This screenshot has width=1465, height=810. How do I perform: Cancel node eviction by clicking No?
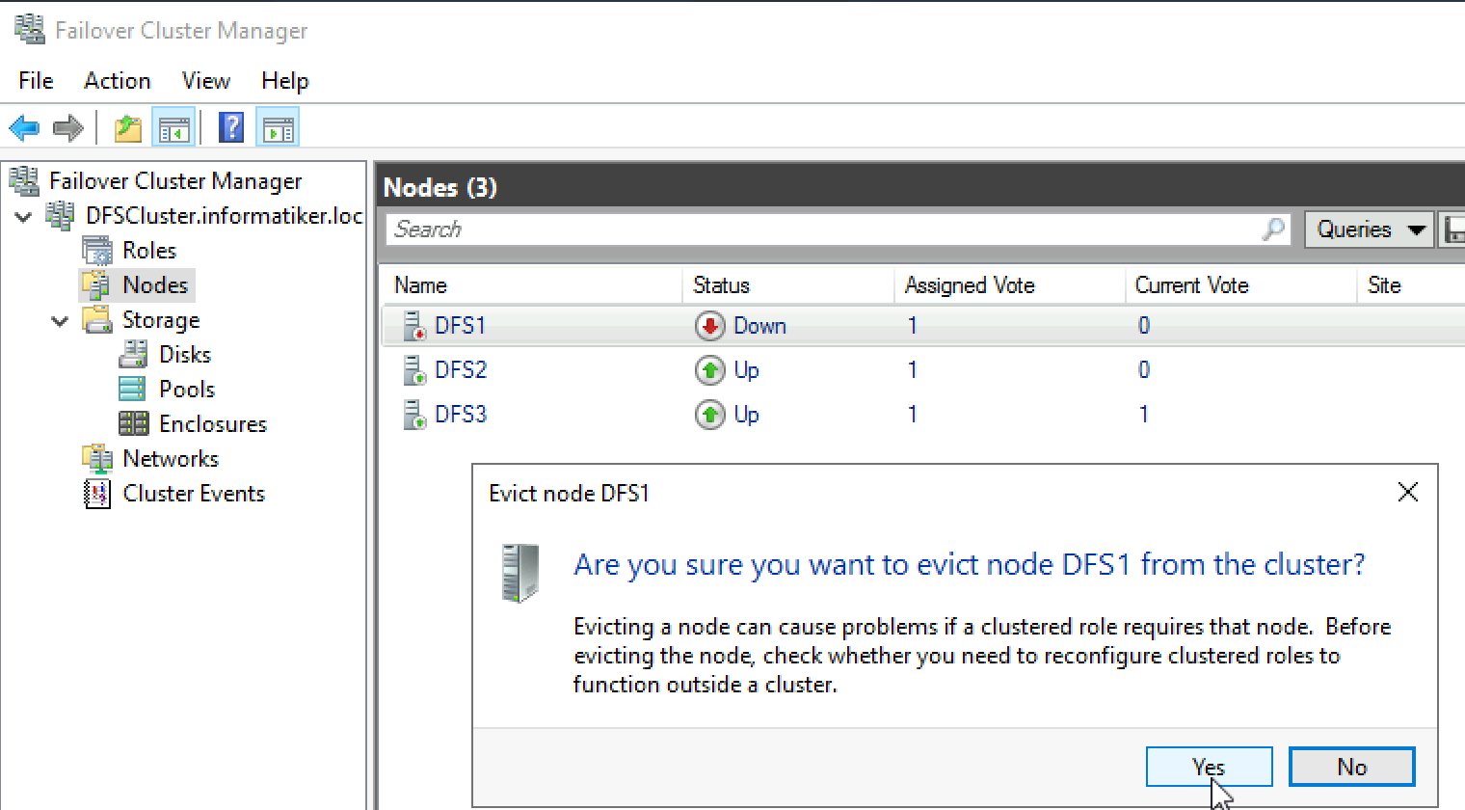(1351, 766)
